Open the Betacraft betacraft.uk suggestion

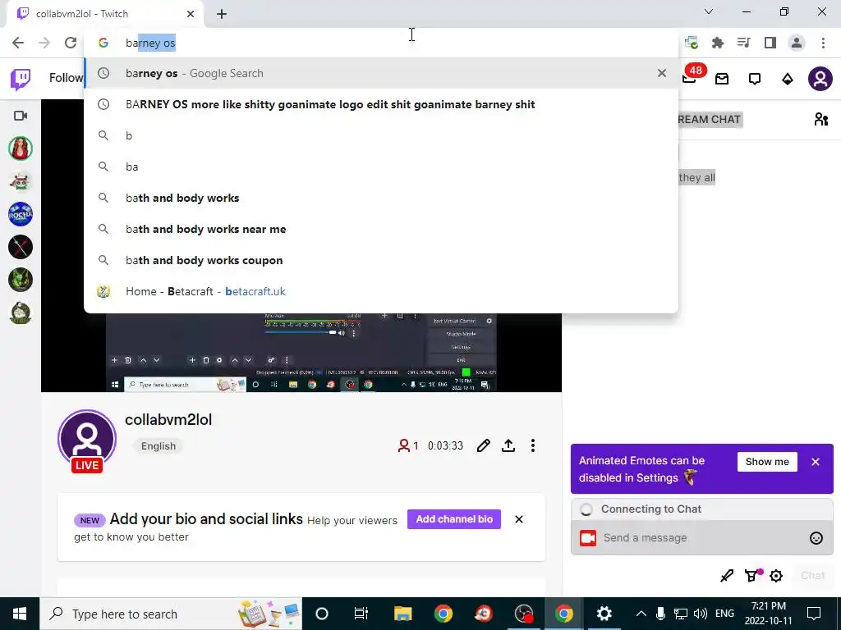(381, 291)
